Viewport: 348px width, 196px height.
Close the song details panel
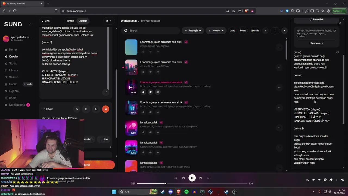pyautogui.click(x=340, y=23)
